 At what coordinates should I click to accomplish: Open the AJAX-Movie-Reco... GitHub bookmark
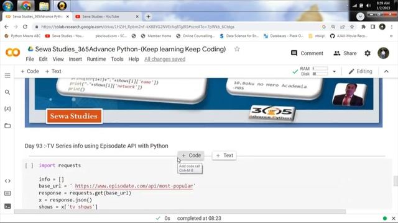tap(349, 36)
